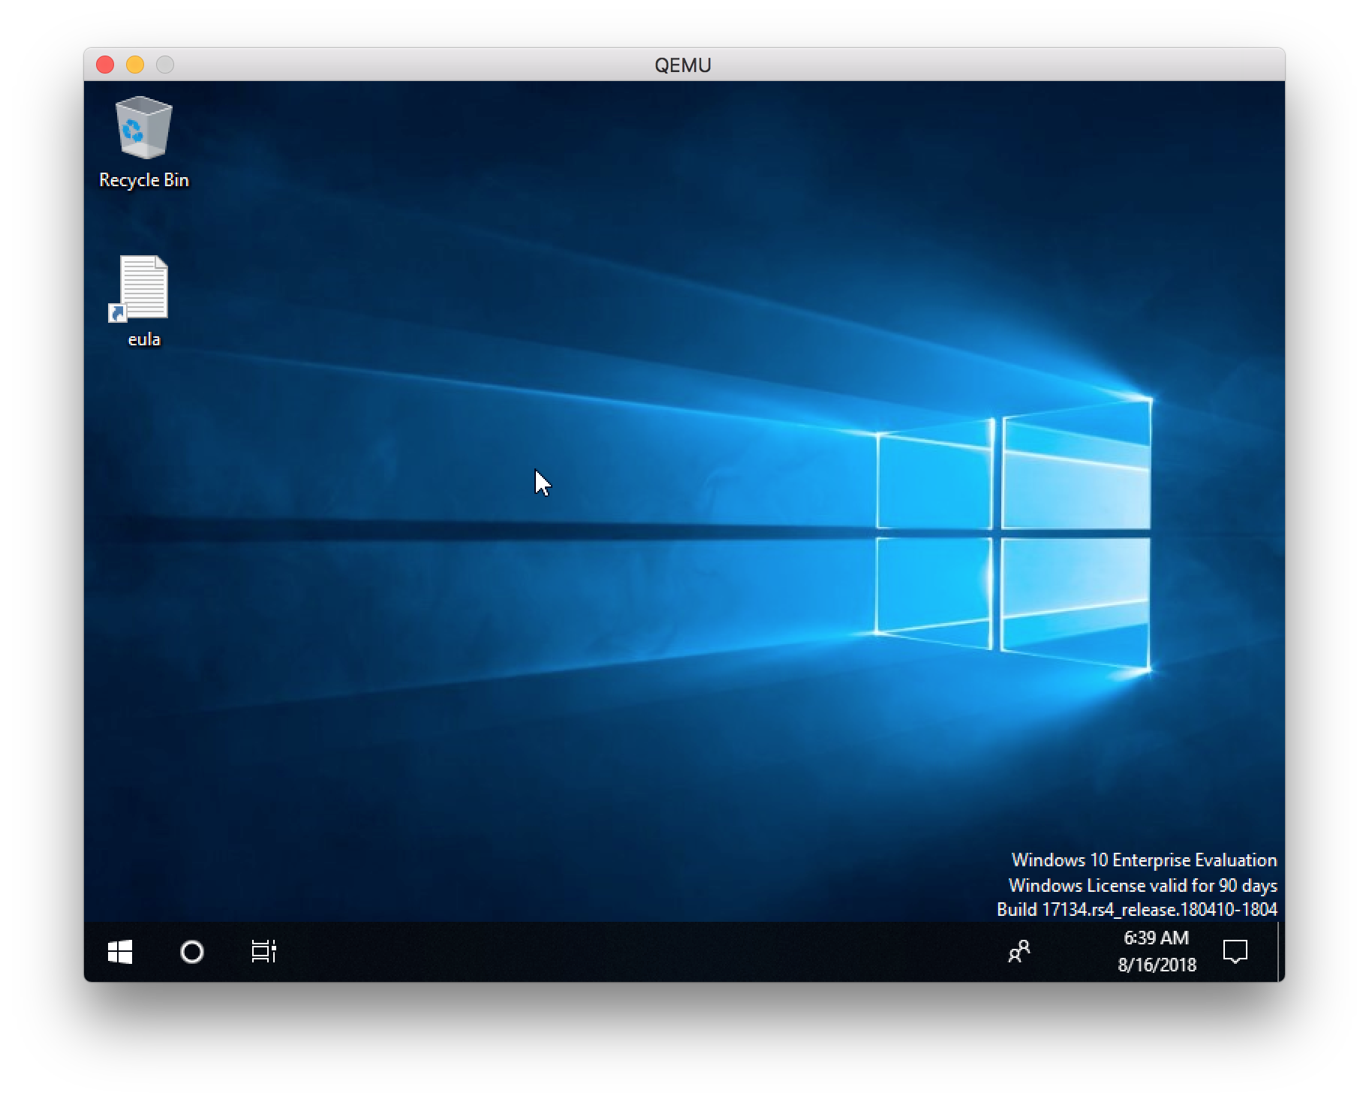Click empty space on the taskbar
The width and height of the screenshot is (1369, 1102).
pyautogui.click(x=600, y=952)
